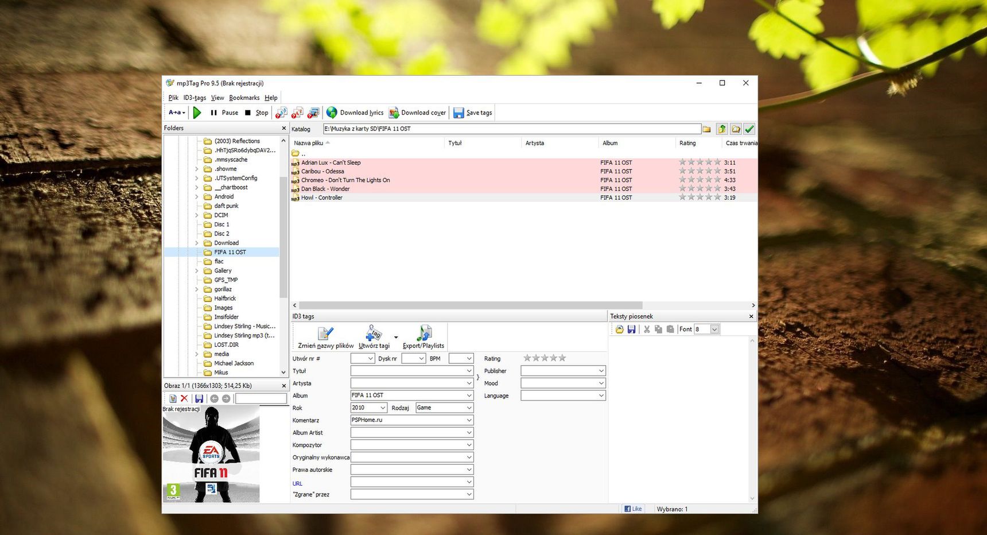Click the yellow folder bookmark icon by Katalog

point(736,129)
